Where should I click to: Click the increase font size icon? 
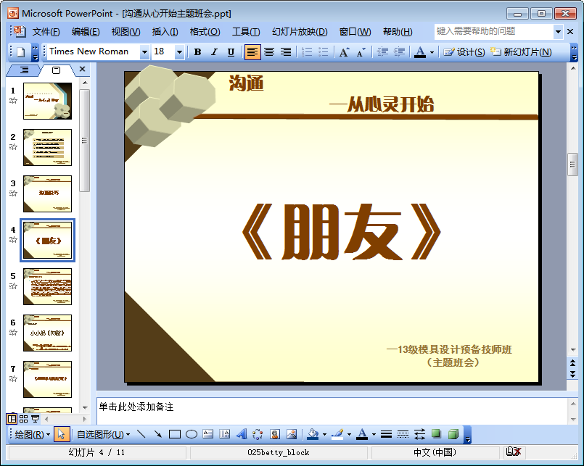pyautogui.click(x=344, y=52)
